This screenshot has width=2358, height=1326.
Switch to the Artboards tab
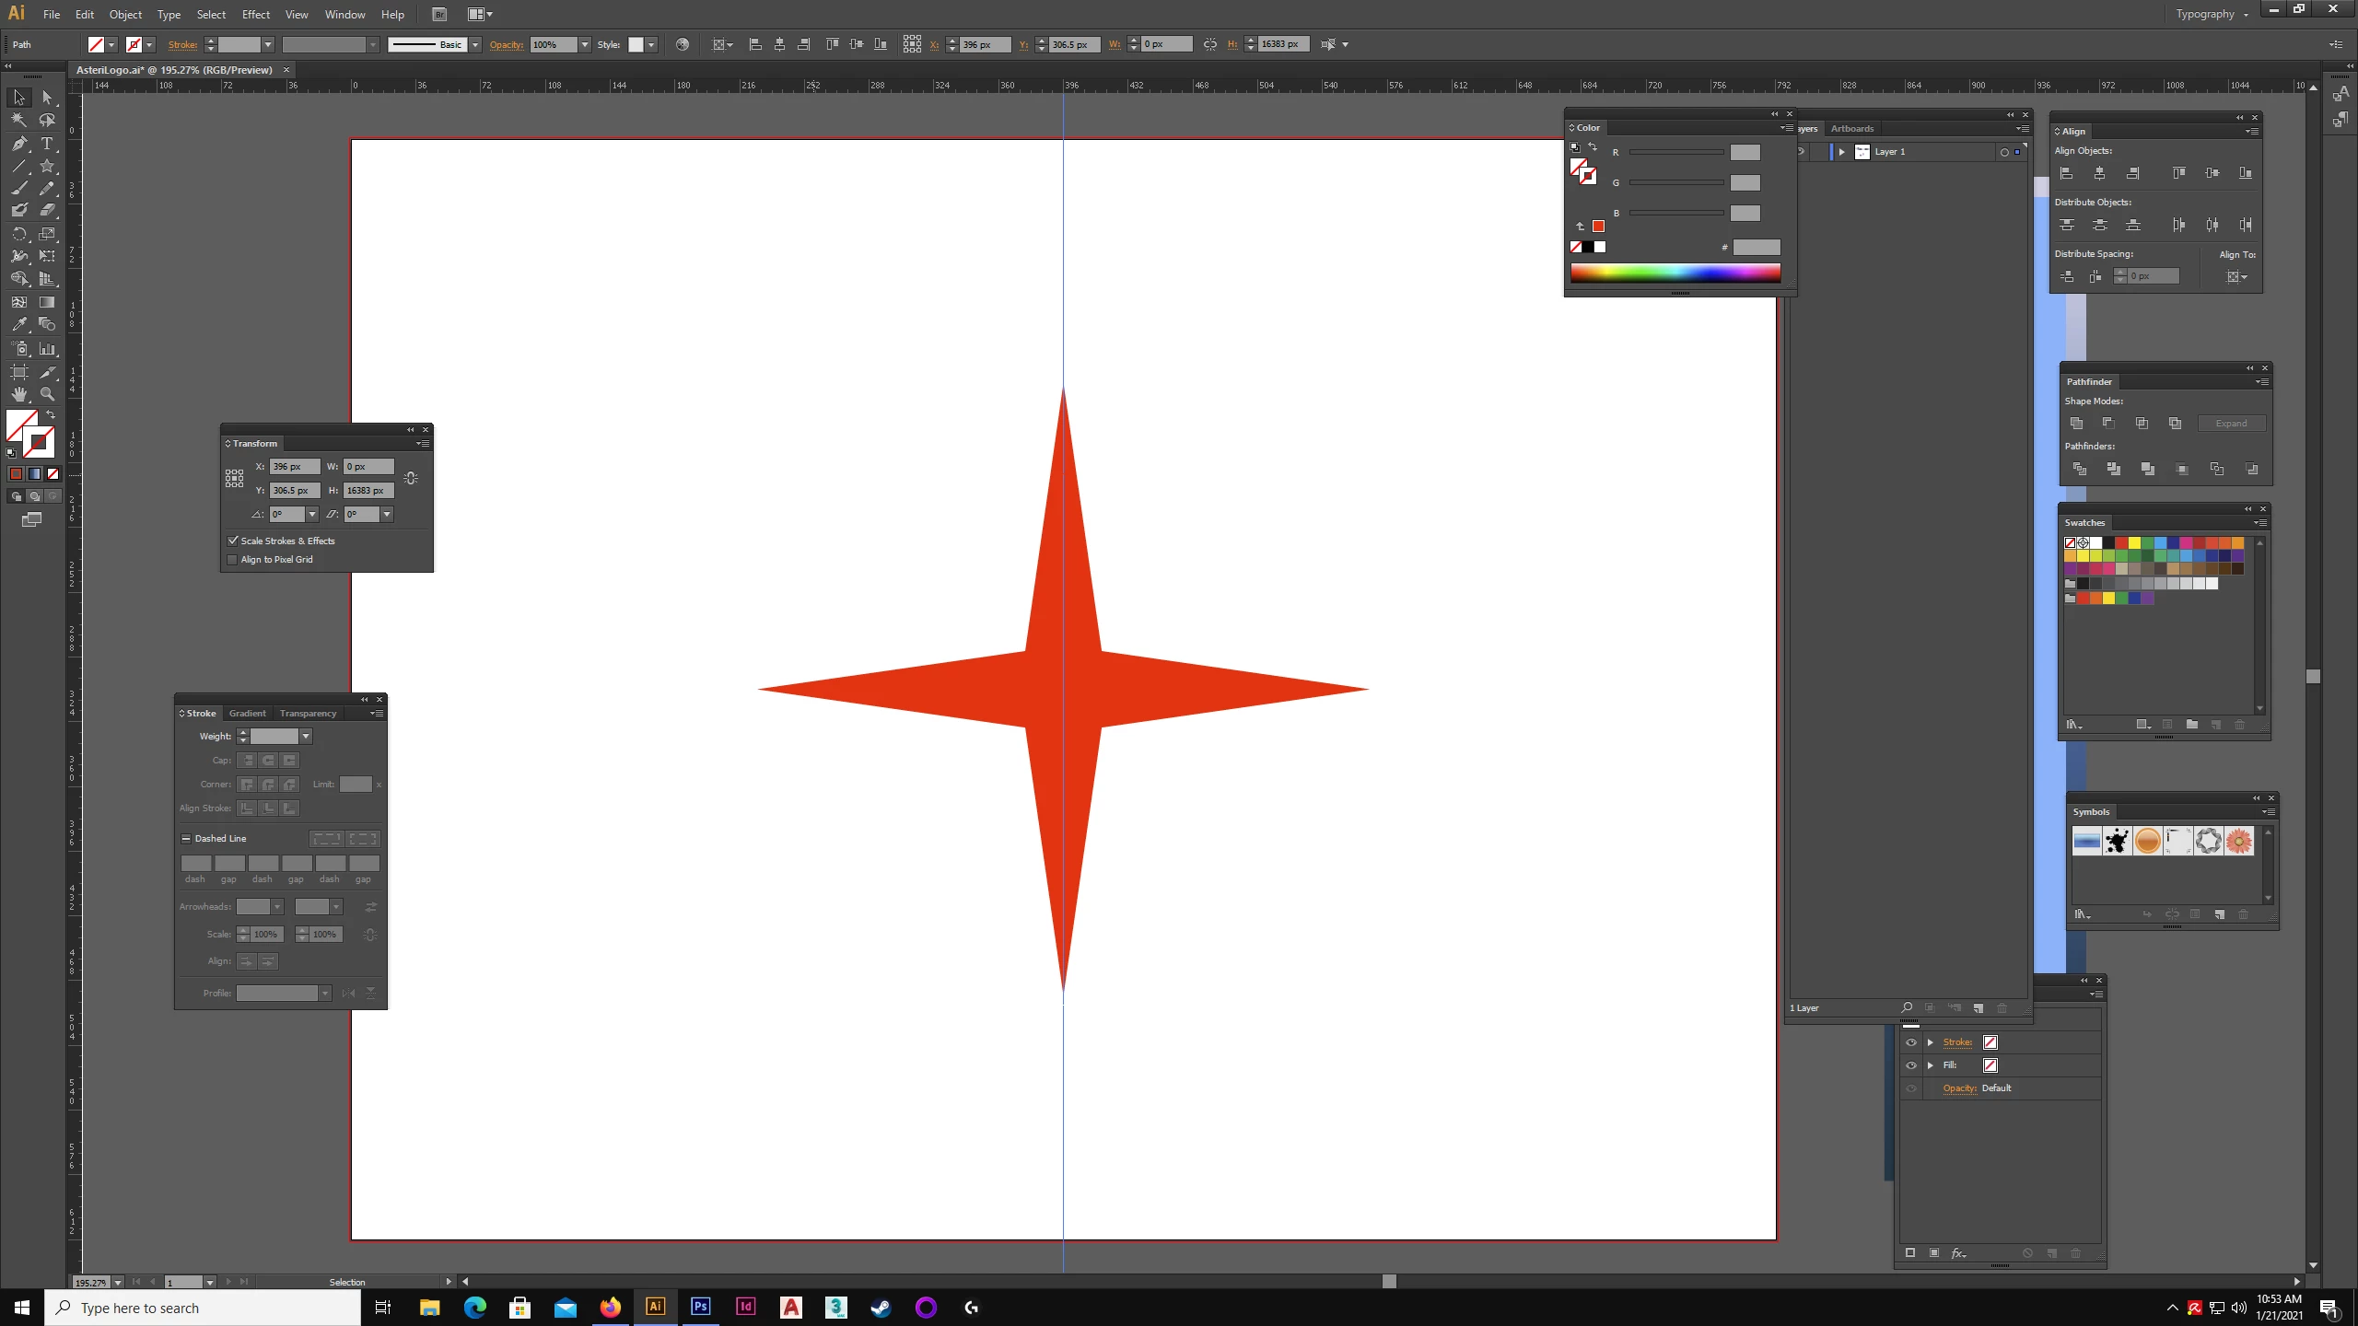[x=1851, y=129]
